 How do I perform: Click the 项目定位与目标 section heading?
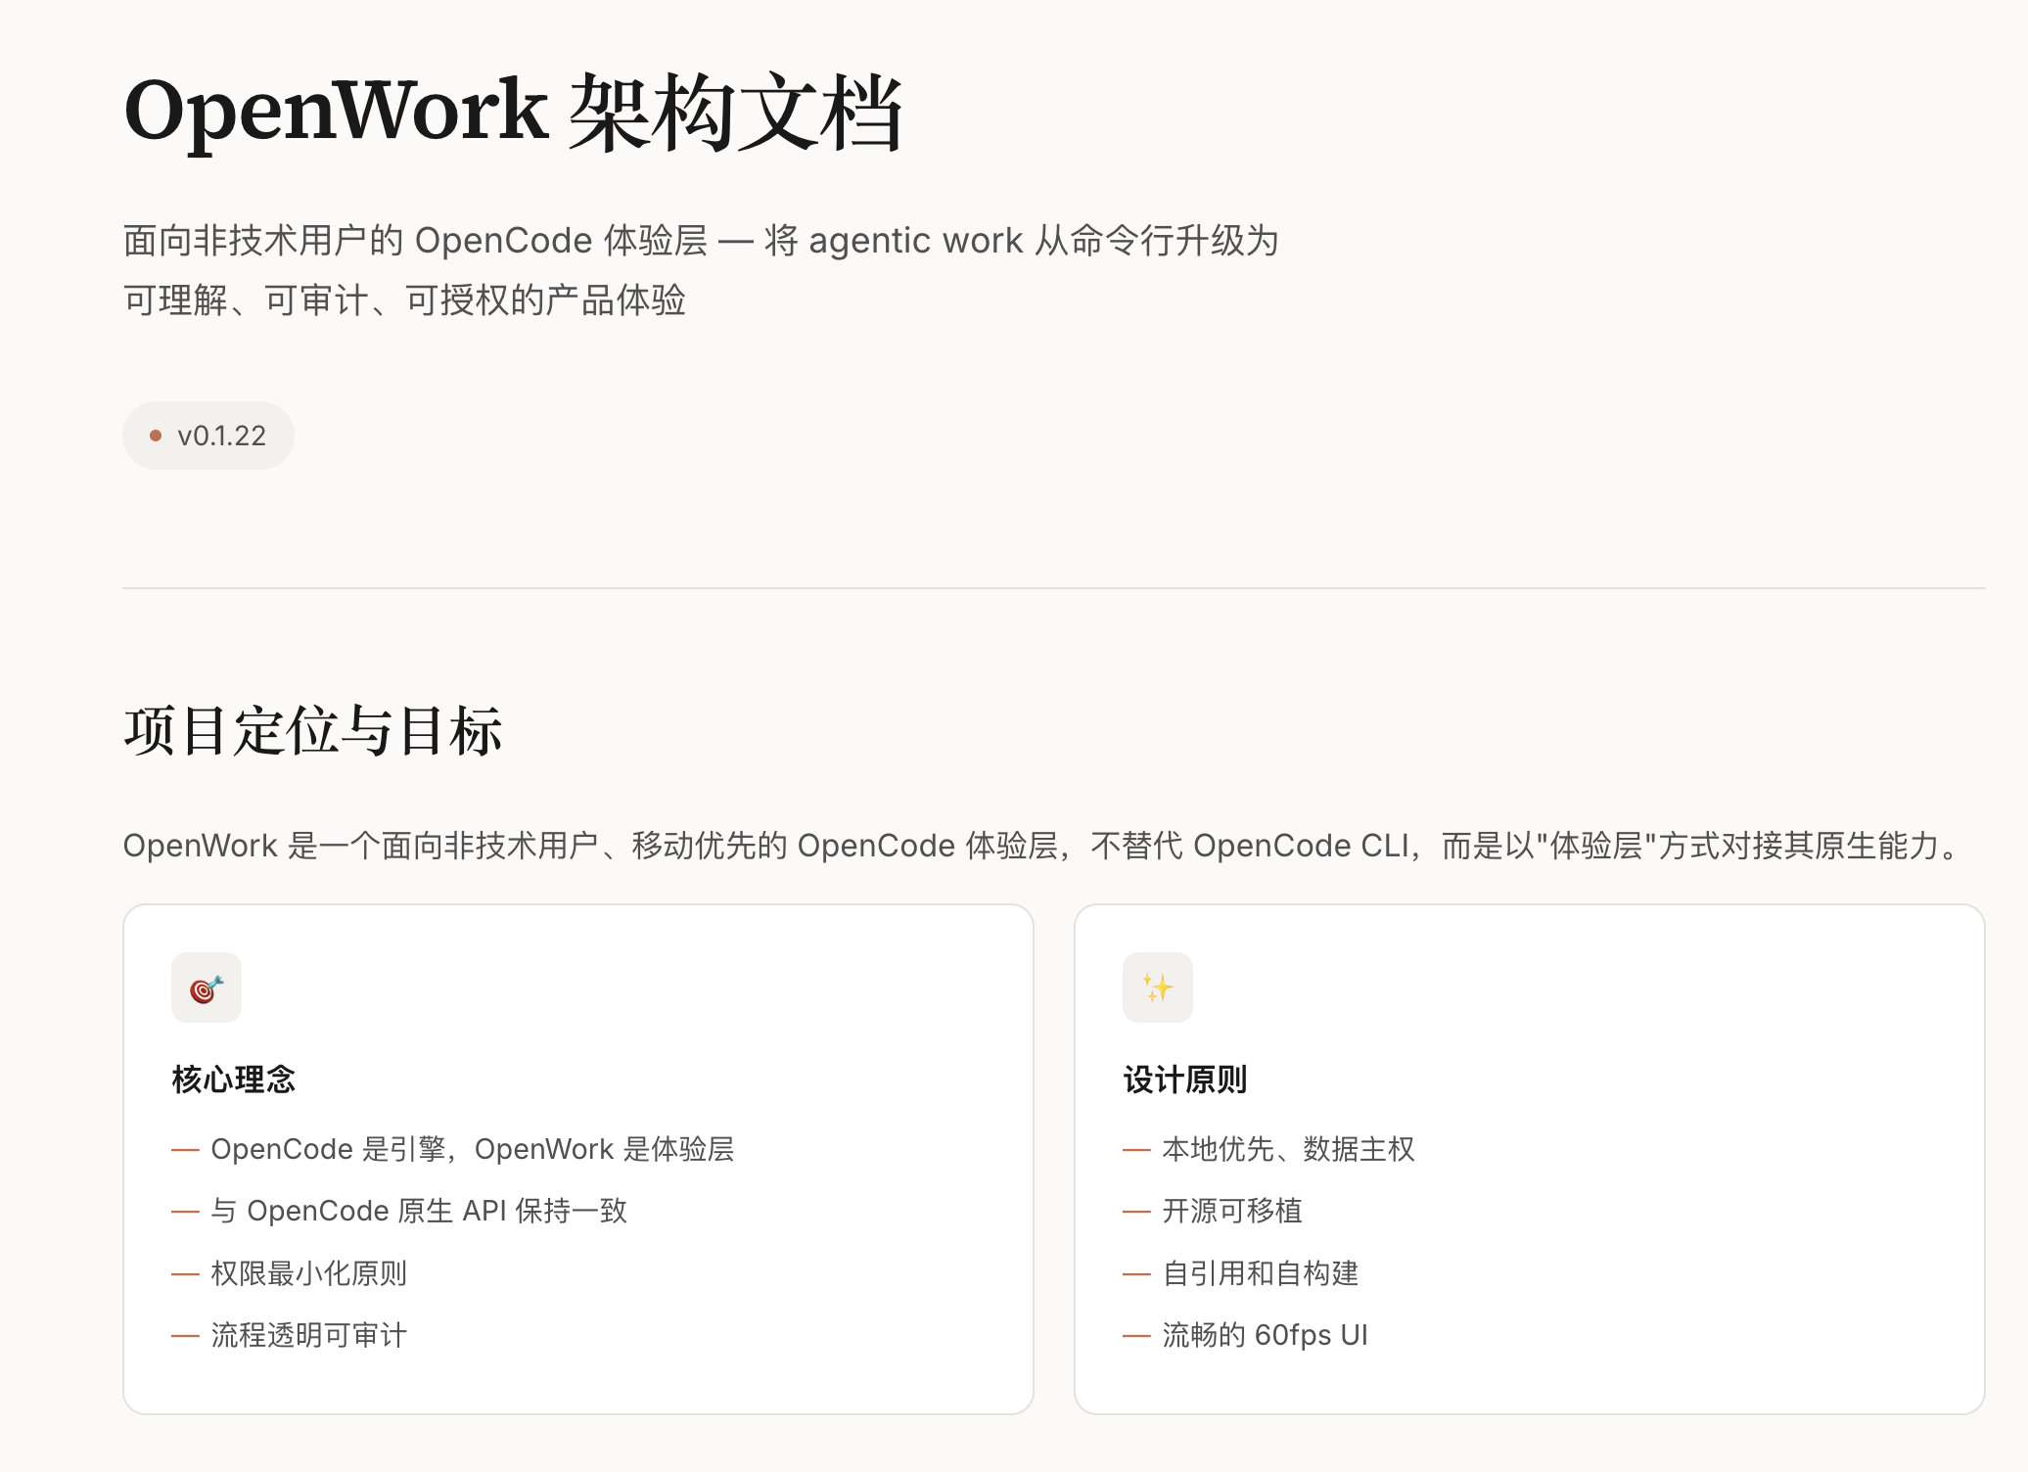point(313,731)
